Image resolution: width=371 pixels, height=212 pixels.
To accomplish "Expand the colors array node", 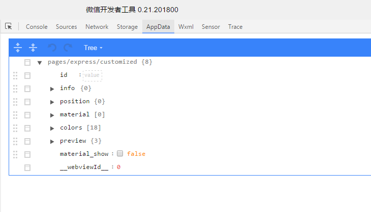I will coord(52,129).
